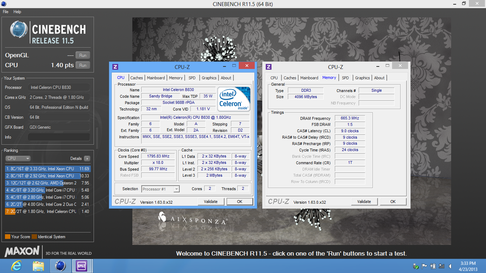
Task: Select ranking row 7 Intel Celeron 1.80 GHz
Action: click(48, 212)
